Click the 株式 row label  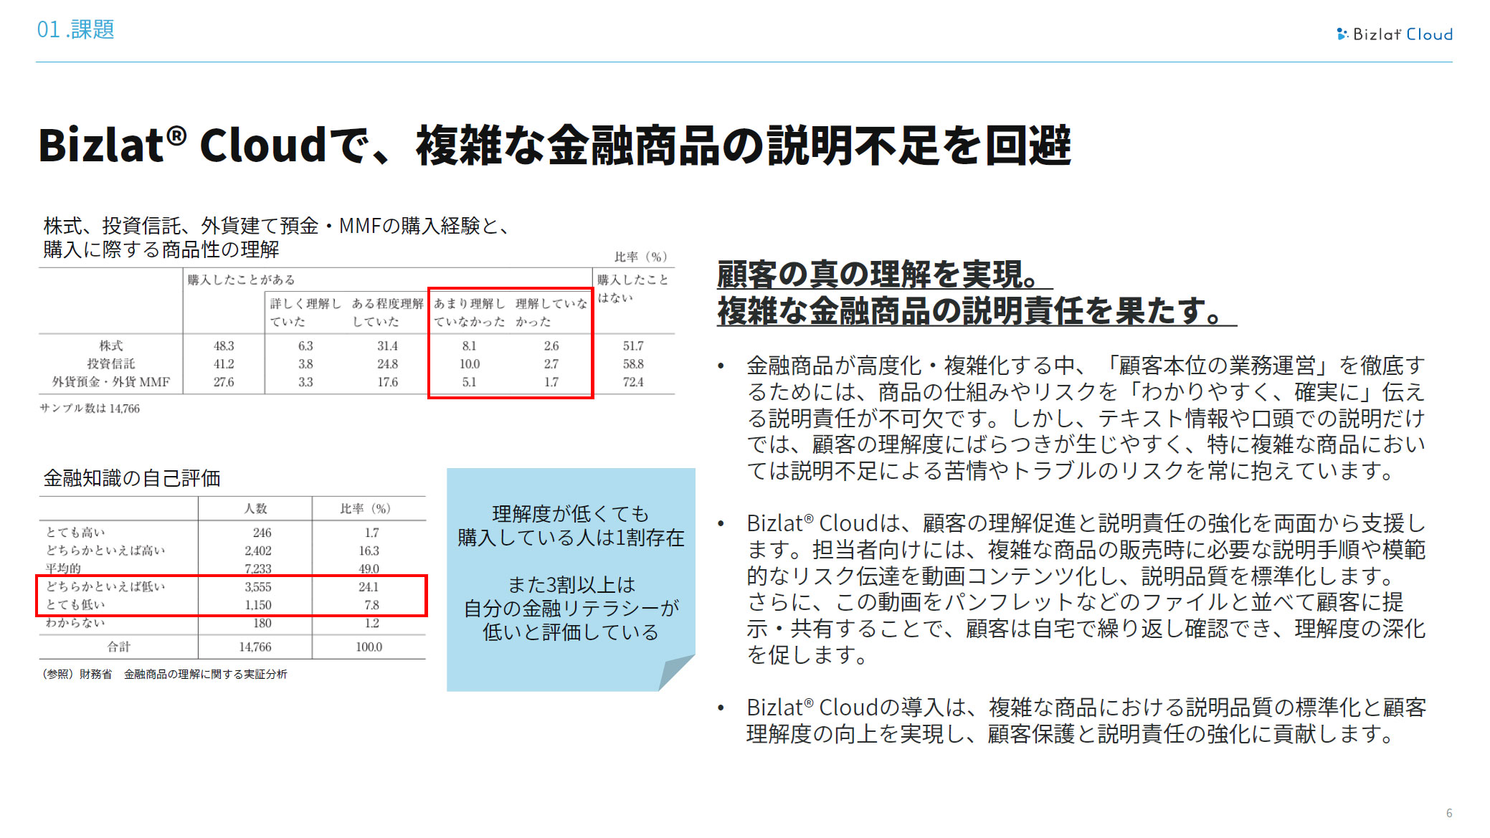pyautogui.click(x=111, y=346)
